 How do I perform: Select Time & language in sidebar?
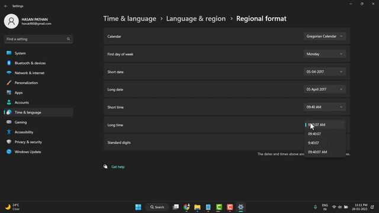(38, 112)
